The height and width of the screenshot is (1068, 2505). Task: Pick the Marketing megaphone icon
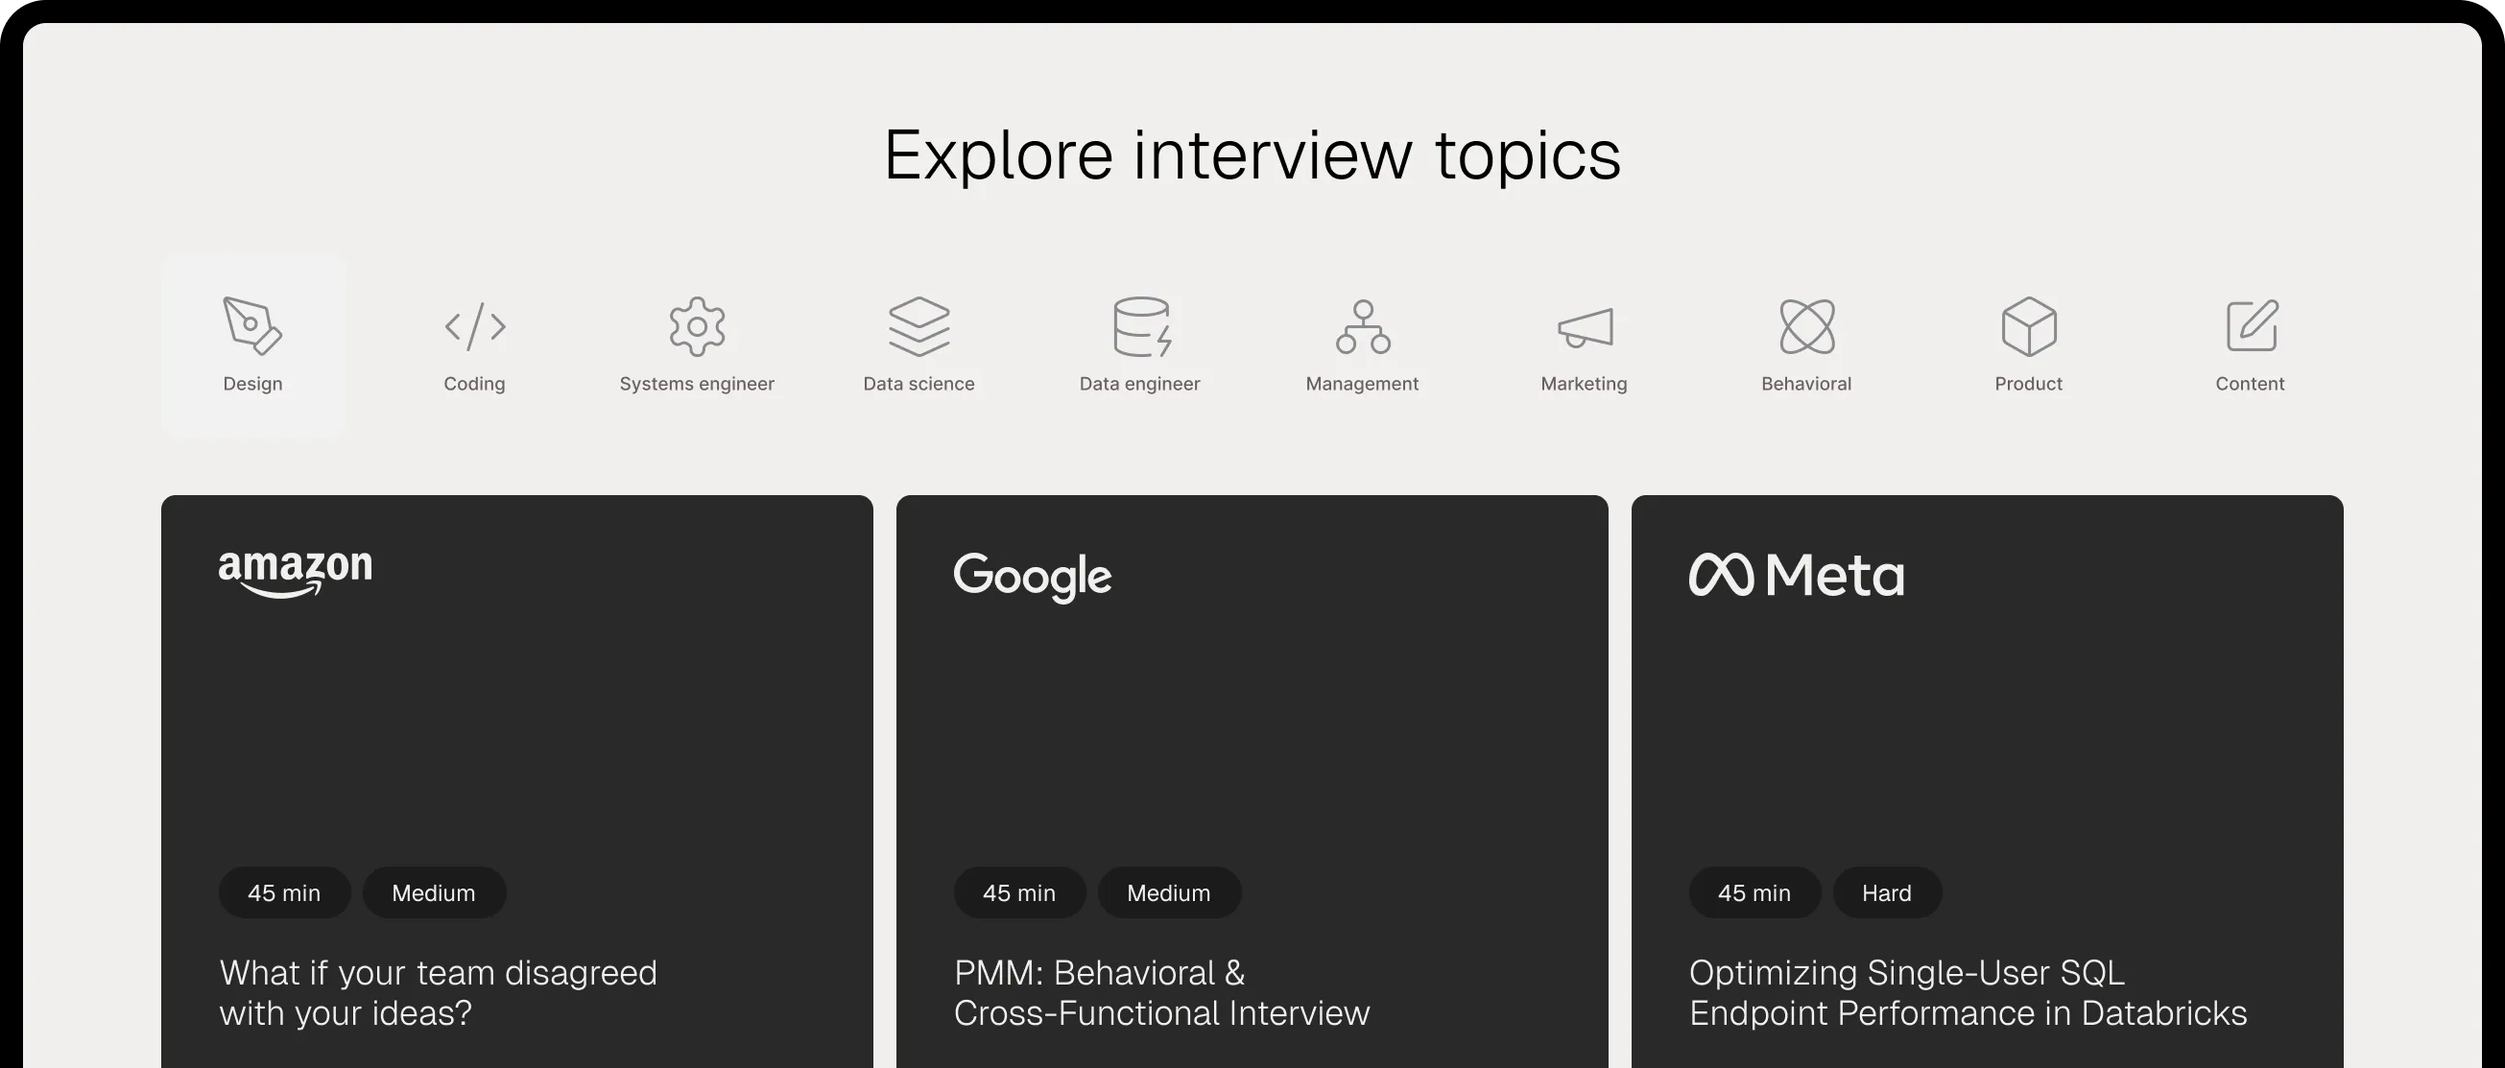pyautogui.click(x=1586, y=327)
